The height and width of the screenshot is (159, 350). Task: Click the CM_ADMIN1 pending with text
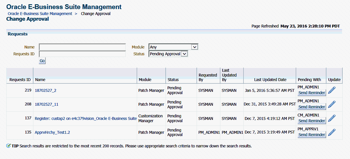pyautogui.click(x=308, y=115)
